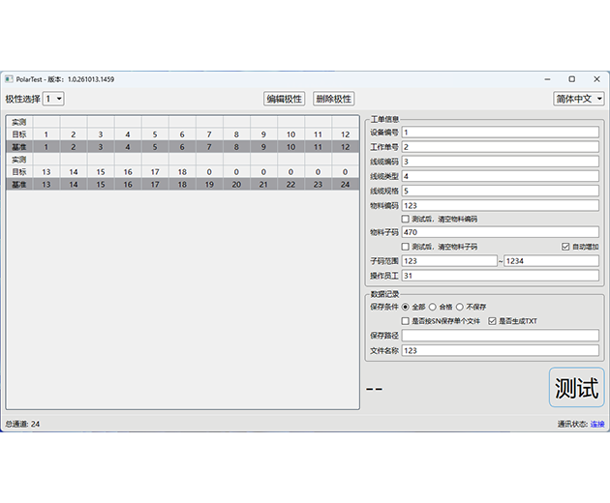Click cell 19 in the 基准 row

click(x=209, y=184)
